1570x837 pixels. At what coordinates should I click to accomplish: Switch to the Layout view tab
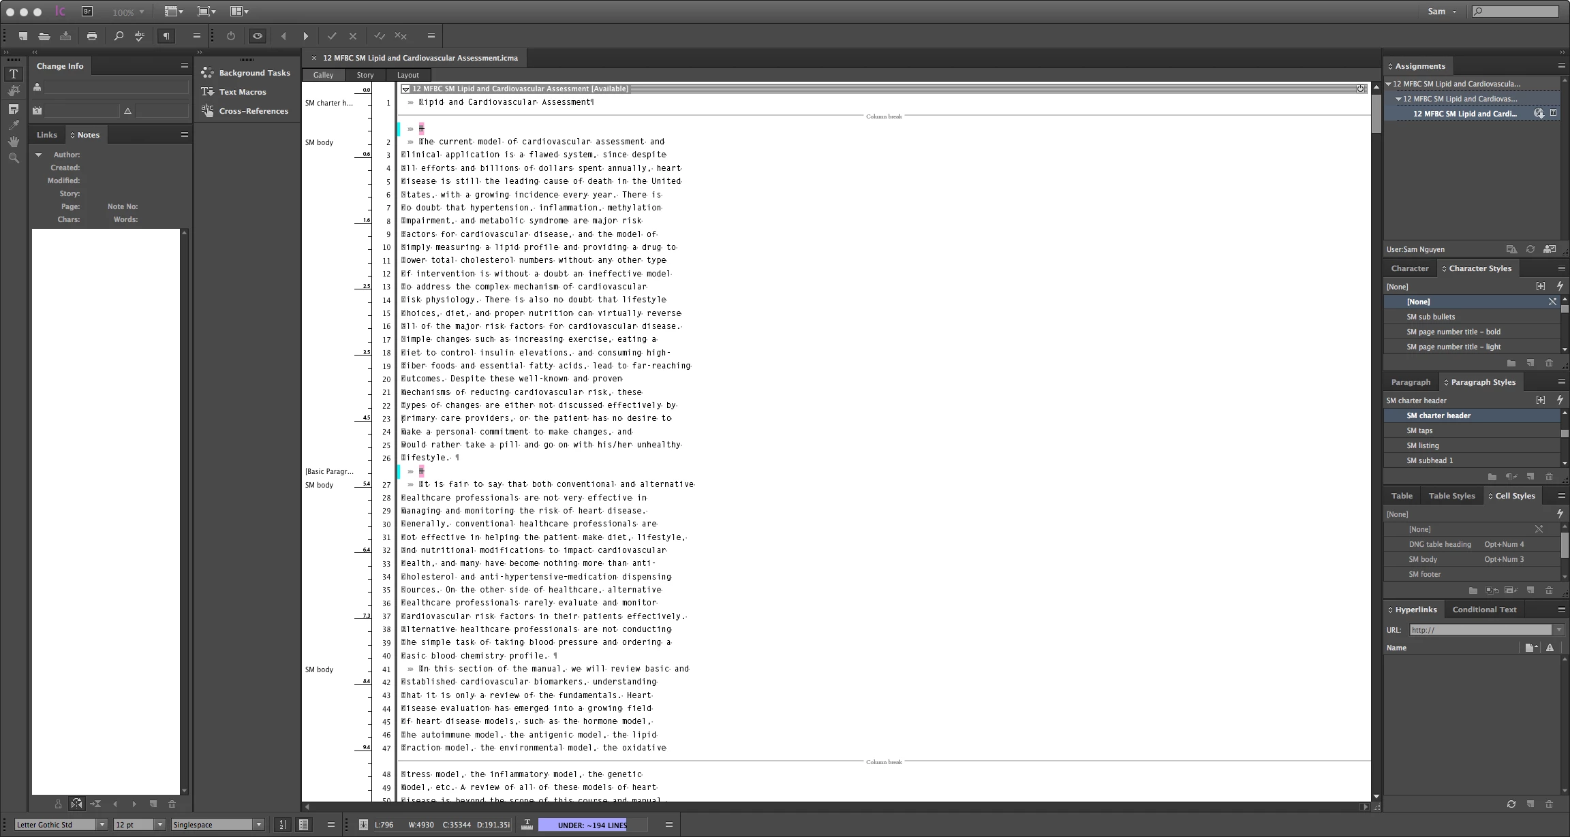click(x=407, y=75)
